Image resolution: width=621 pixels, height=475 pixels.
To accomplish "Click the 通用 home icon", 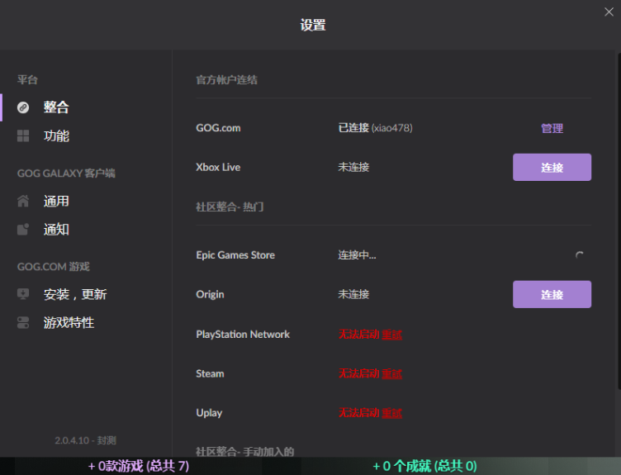I will (23, 201).
